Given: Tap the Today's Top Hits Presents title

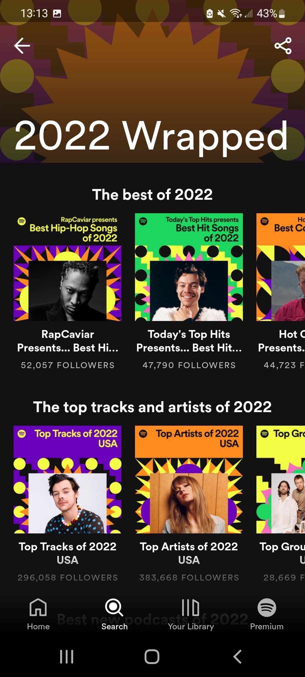Looking at the screenshot, I should tap(189, 341).
